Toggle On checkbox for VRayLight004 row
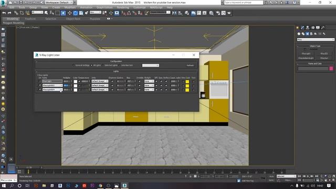 point(40,90)
